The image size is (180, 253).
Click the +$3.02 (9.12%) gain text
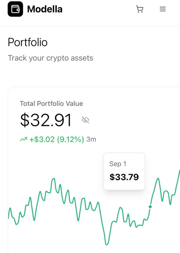click(57, 139)
